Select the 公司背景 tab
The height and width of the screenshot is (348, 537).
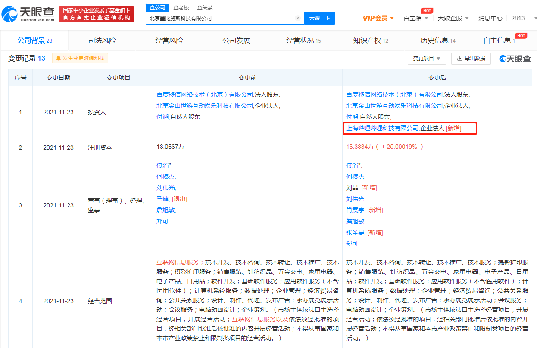(34, 41)
